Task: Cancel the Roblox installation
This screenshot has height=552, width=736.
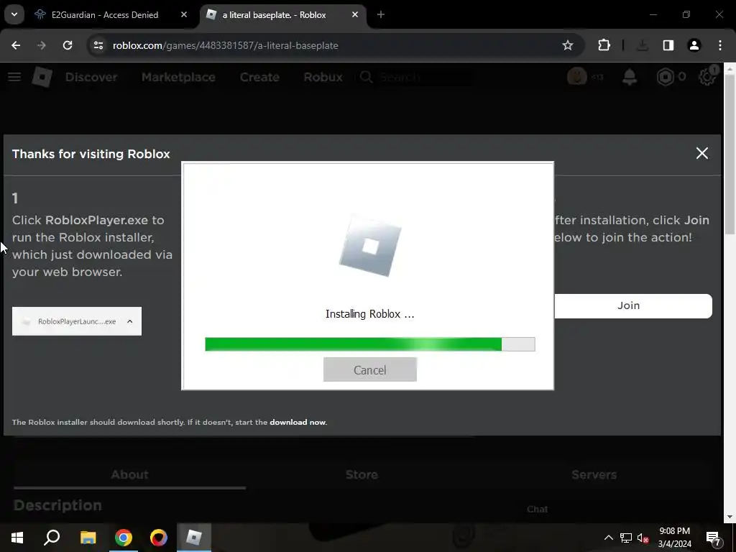Action: 370,369
